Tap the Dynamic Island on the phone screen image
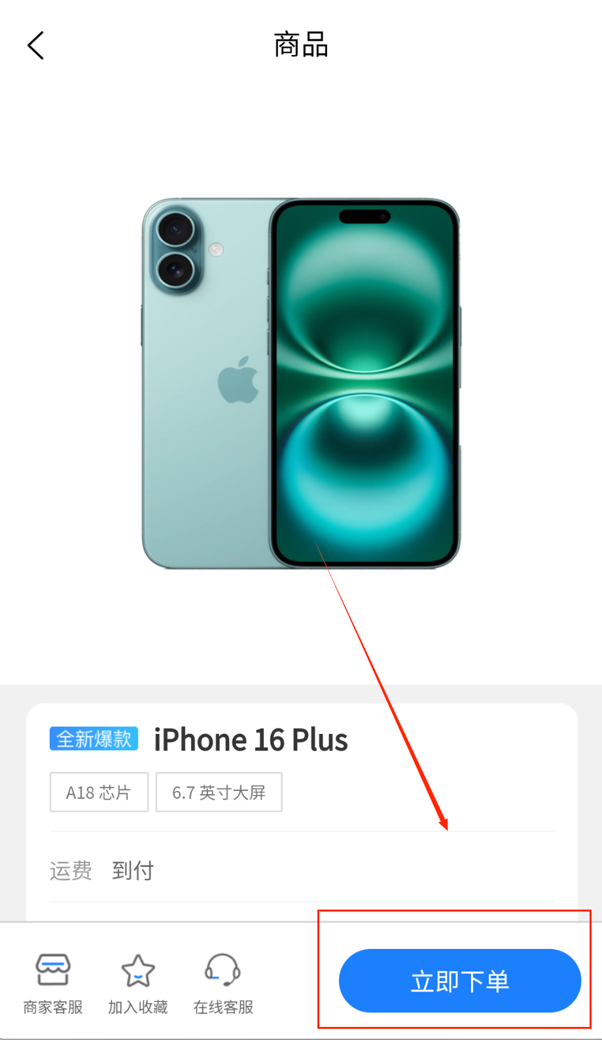Viewport: 602px width, 1040px height. [x=364, y=216]
